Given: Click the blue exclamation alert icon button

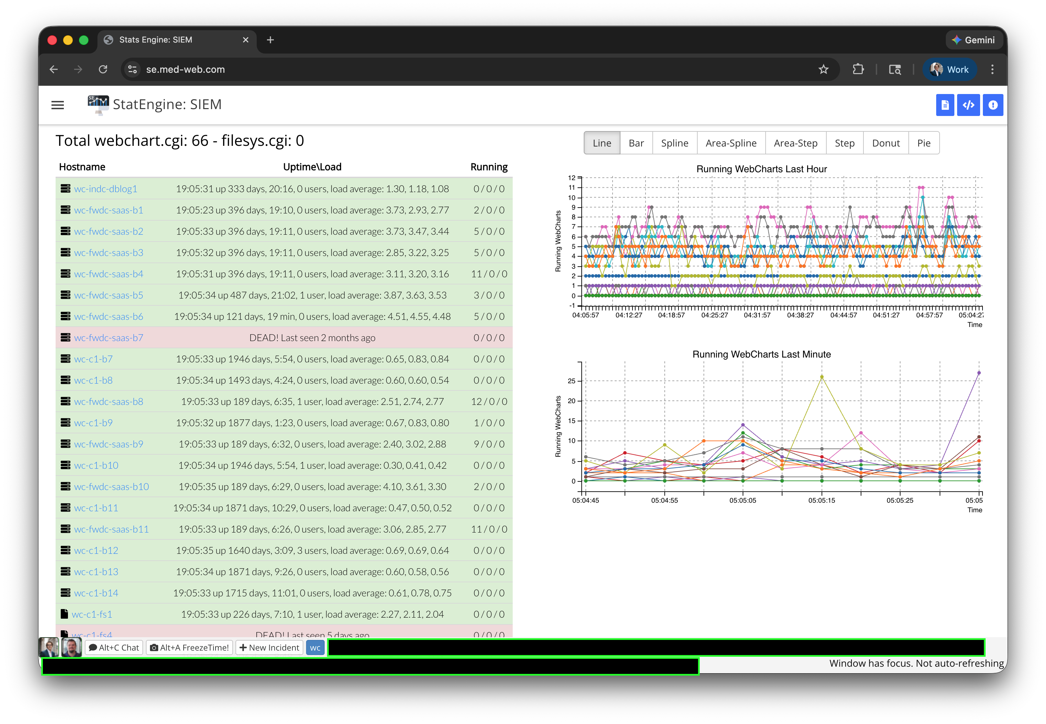Looking at the screenshot, I should [993, 105].
